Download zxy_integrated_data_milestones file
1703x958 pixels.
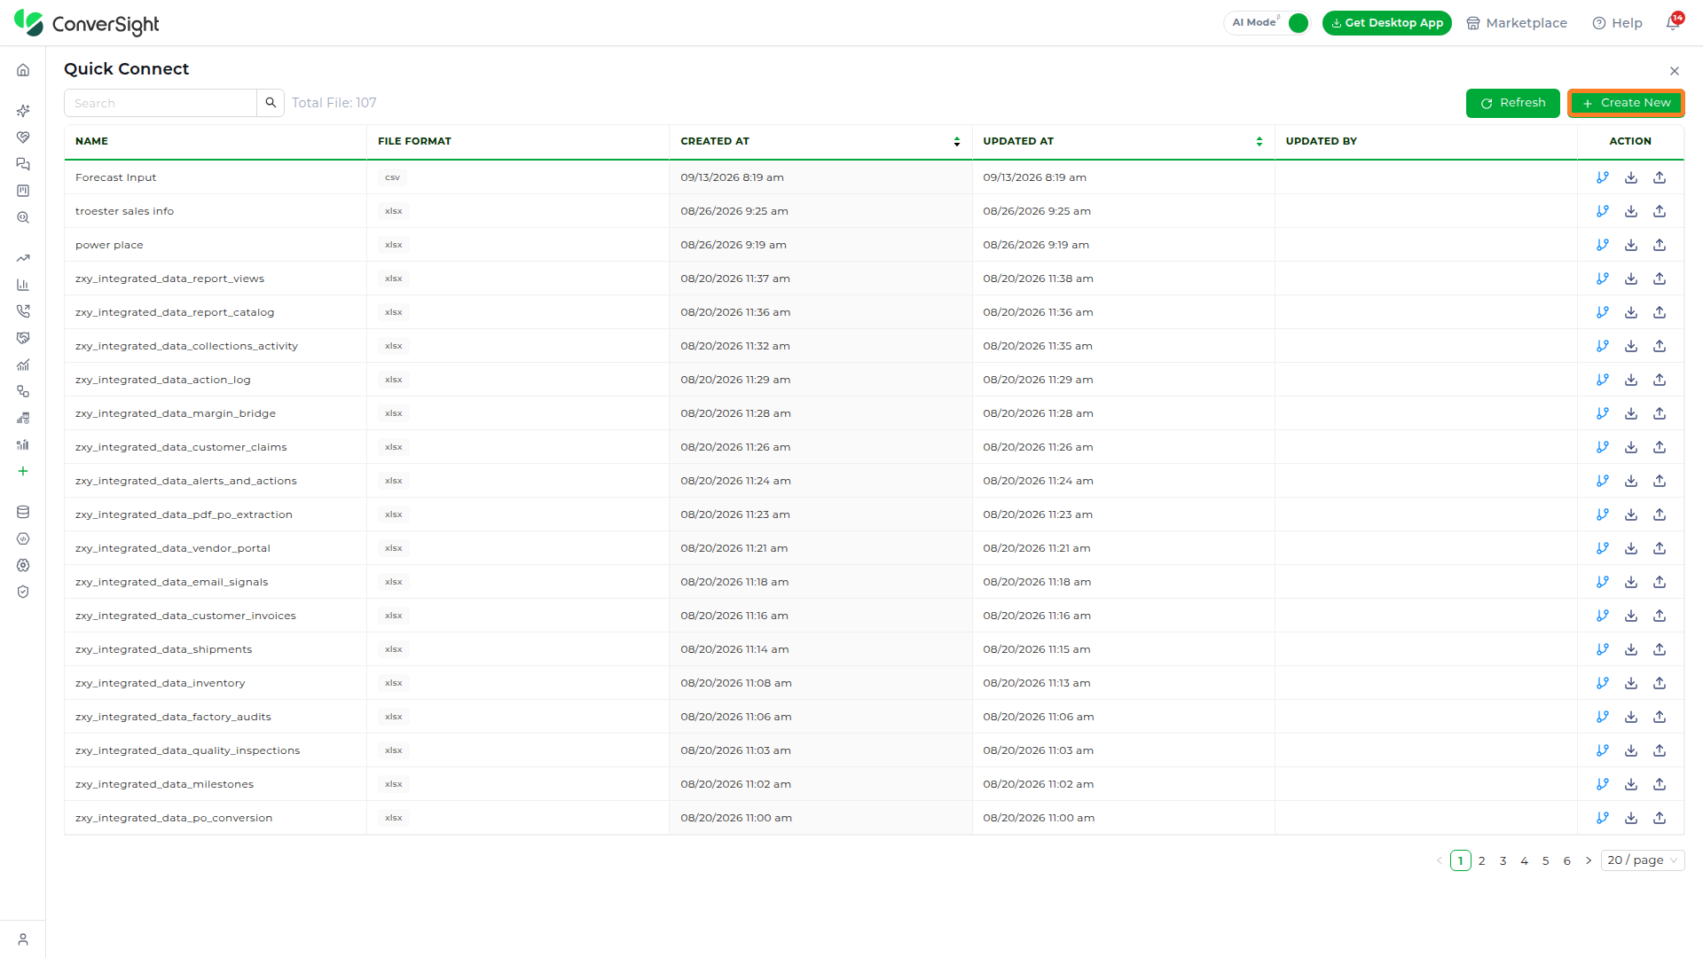(1631, 784)
